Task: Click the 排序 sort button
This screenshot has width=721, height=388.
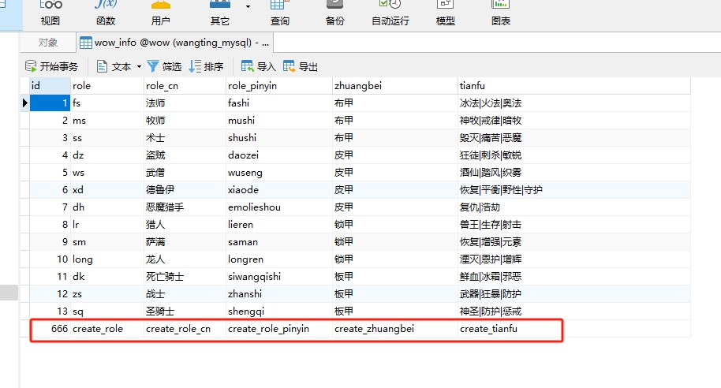Action: tap(207, 67)
